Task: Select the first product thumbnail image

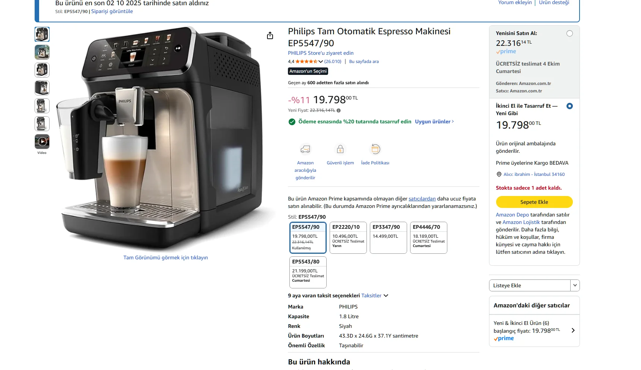Action: [x=42, y=34]
